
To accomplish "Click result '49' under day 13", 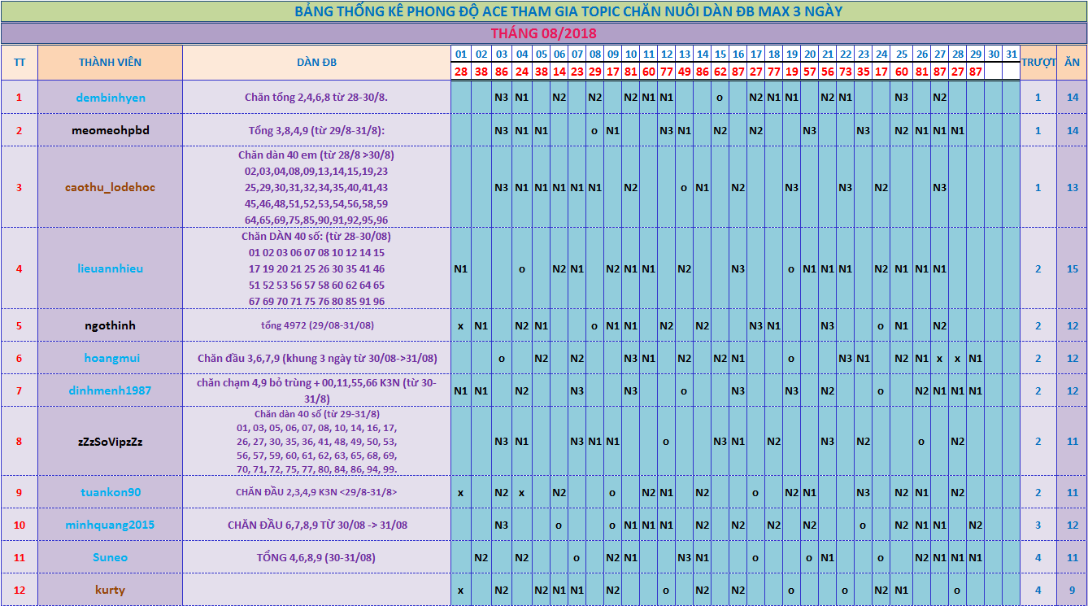I will coord(685,71).
